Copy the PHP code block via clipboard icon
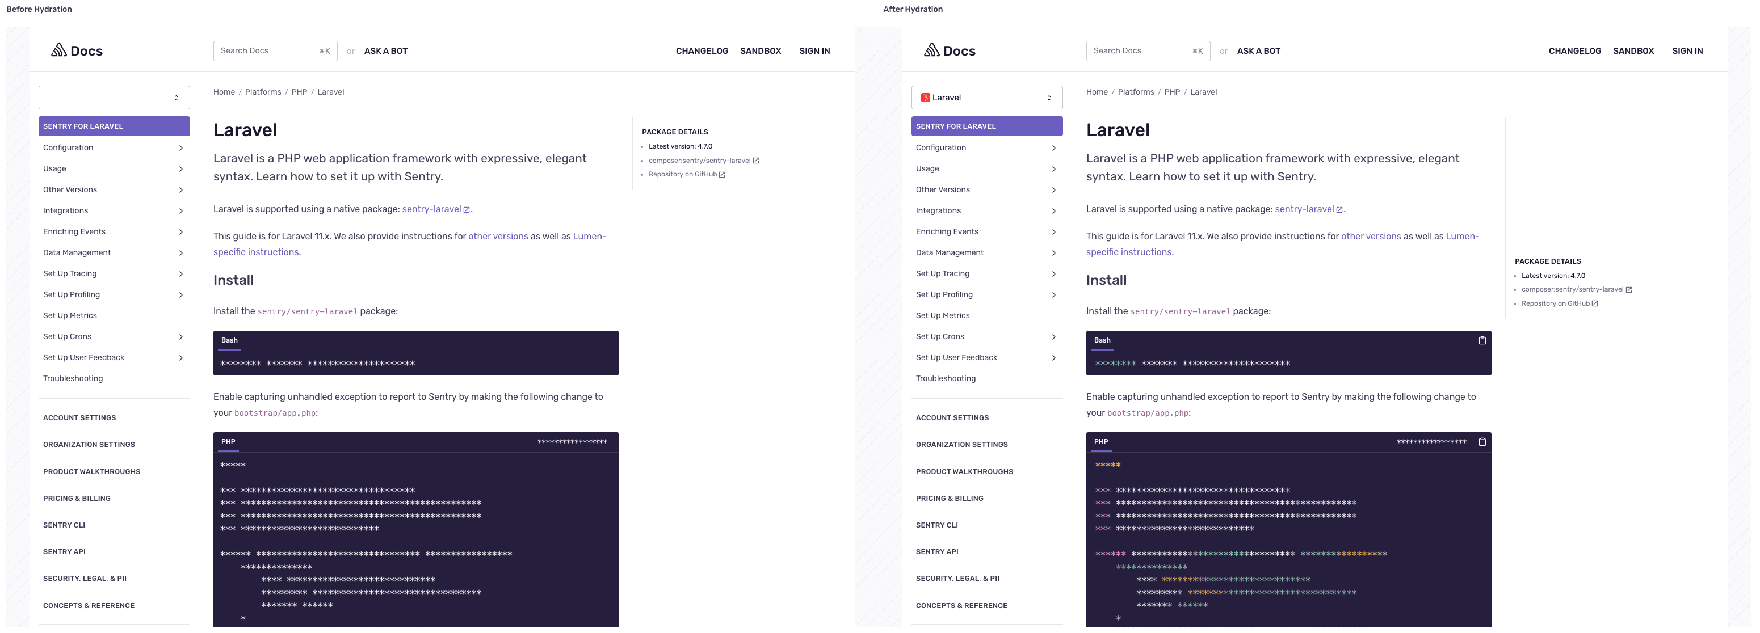 point(1482,442)
